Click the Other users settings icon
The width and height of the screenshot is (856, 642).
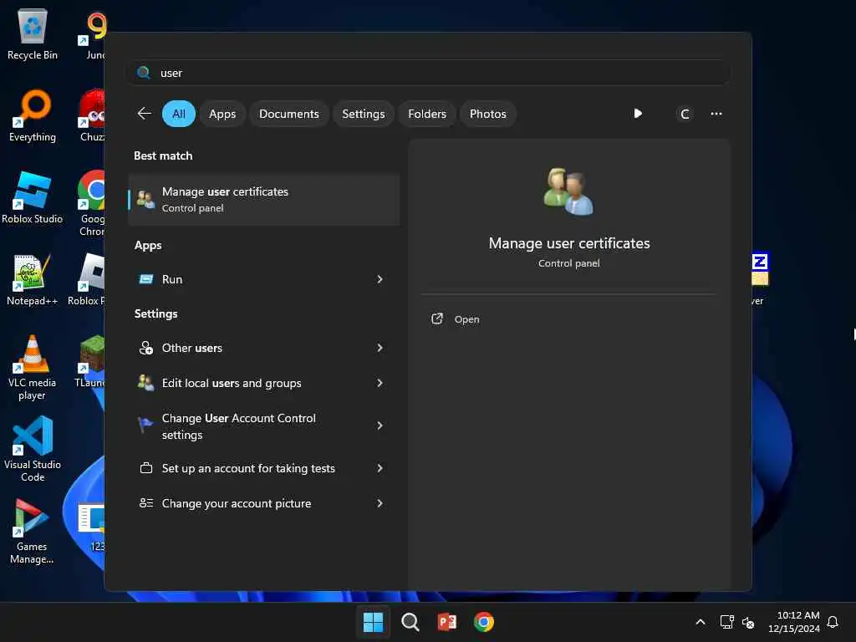[145, 348]
